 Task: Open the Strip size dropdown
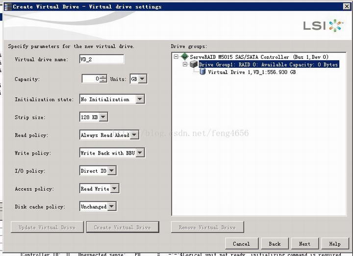click(x=103, y=117)
